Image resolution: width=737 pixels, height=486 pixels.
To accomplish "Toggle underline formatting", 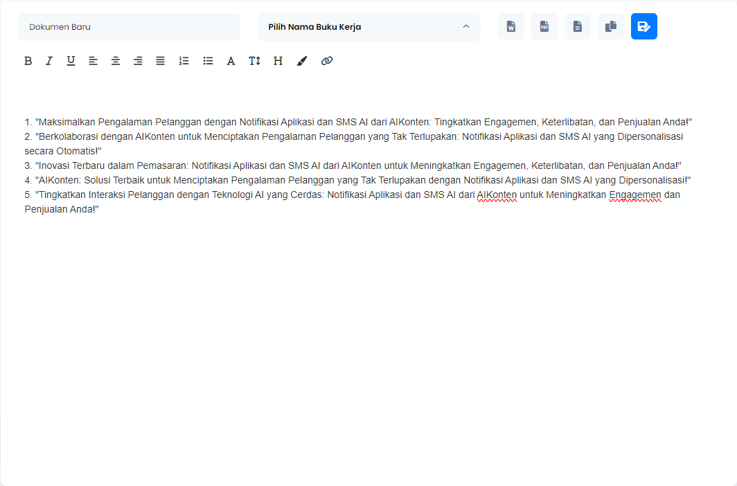I will pos(71,61).
